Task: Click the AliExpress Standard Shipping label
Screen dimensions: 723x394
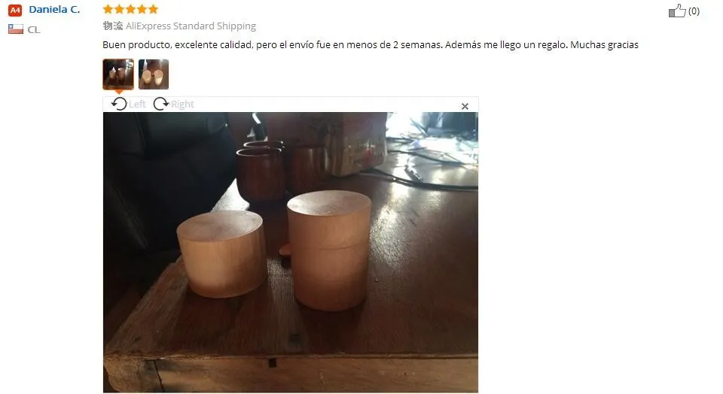Action: coord(191,26)
